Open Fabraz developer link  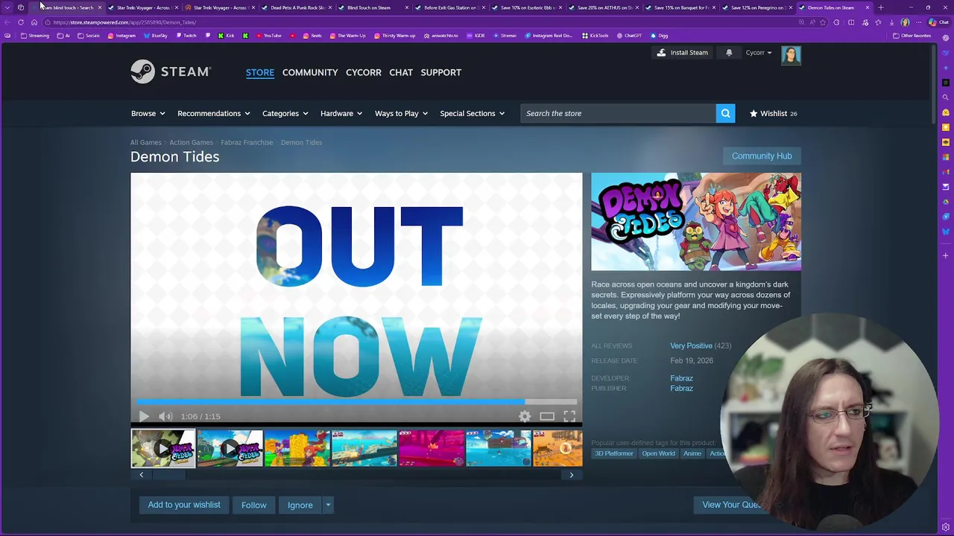pyautogui.click(x=681, y=378)
